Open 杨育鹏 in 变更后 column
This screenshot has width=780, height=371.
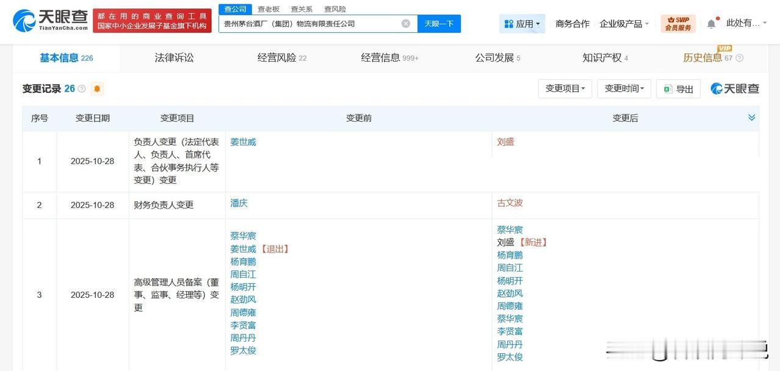pos(510,255)
